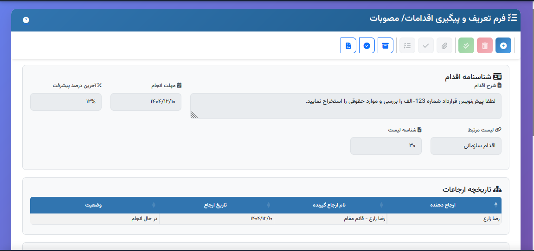Click the شناسه لیست field showing ۳۰
534x251 pixels.
click(x=386, y=146)
